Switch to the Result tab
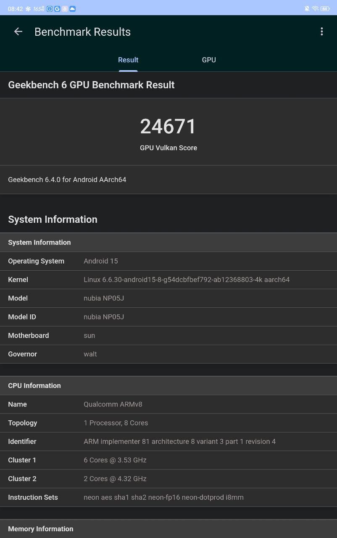 pyautogui.click(x=128, y=60)
